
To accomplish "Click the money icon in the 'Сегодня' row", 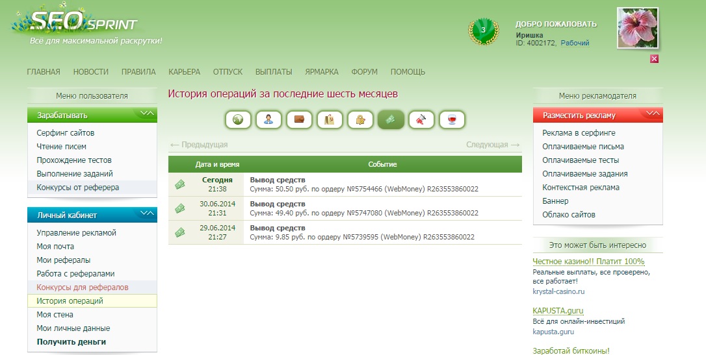I will tap(179, 184).
